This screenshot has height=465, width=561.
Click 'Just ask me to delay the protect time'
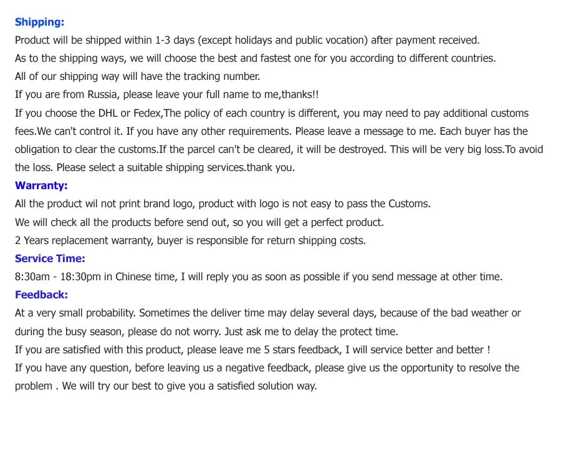click(x=311, y=331)
